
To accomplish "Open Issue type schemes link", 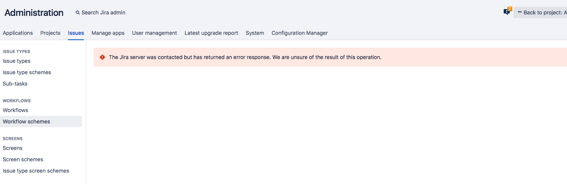I will pyautogui.click(x=27, y=72).
